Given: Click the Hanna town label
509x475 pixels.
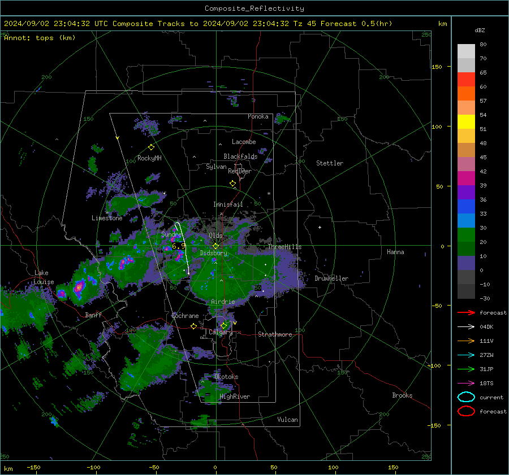Looking at the screenshot, I should (395, 252).
